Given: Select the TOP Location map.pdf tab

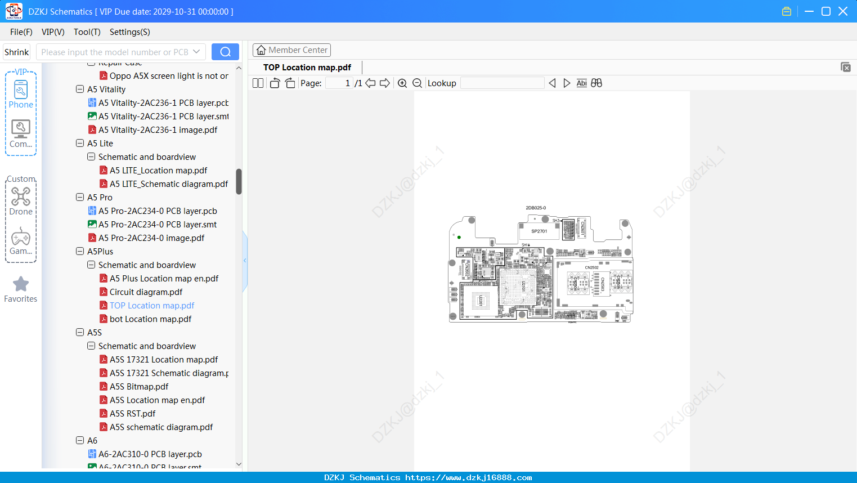Looking at the screenshot, I should 307,68.
